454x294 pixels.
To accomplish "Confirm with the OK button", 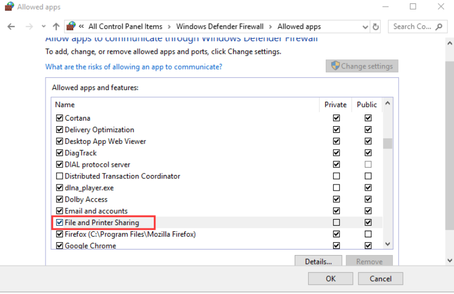I will pyautogui.click(x=330, y=278).
